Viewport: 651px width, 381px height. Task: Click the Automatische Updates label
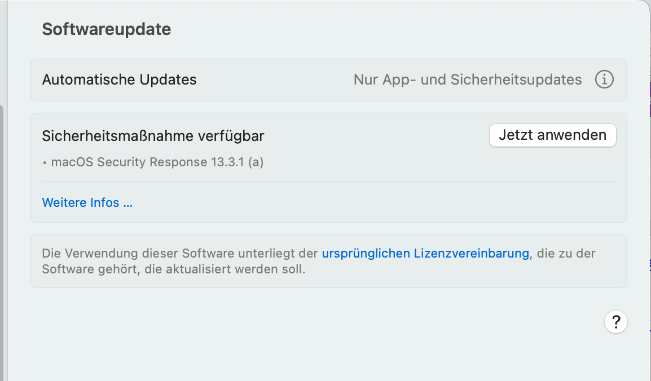pyautogui.click(x=119, y=79)
